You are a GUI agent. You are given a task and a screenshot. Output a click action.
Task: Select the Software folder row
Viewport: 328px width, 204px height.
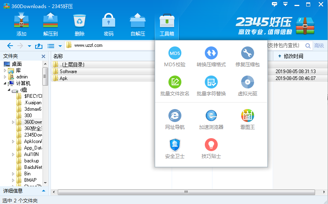pyautogui.click(x=103, y=72)
